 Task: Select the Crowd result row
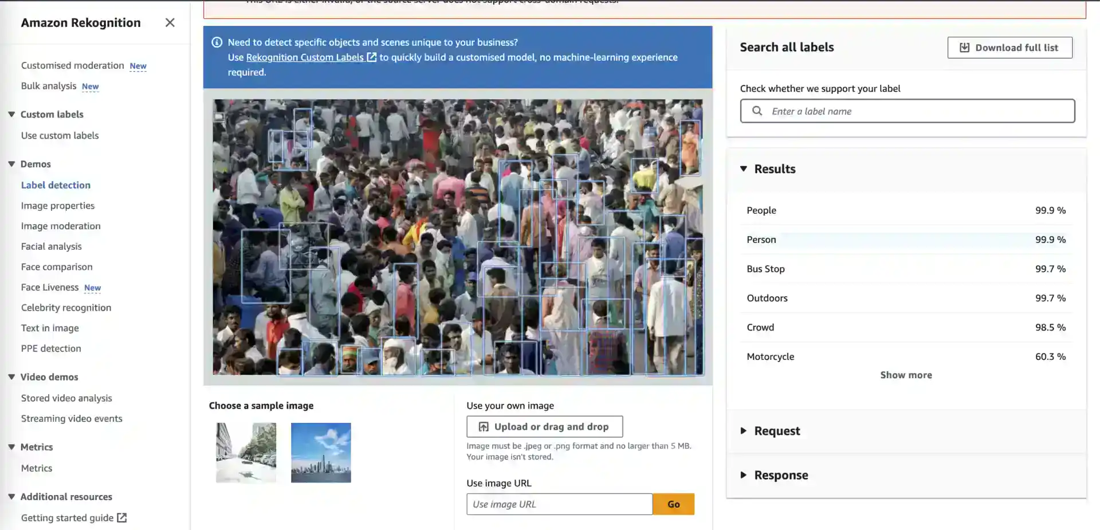tap(906, 327)
